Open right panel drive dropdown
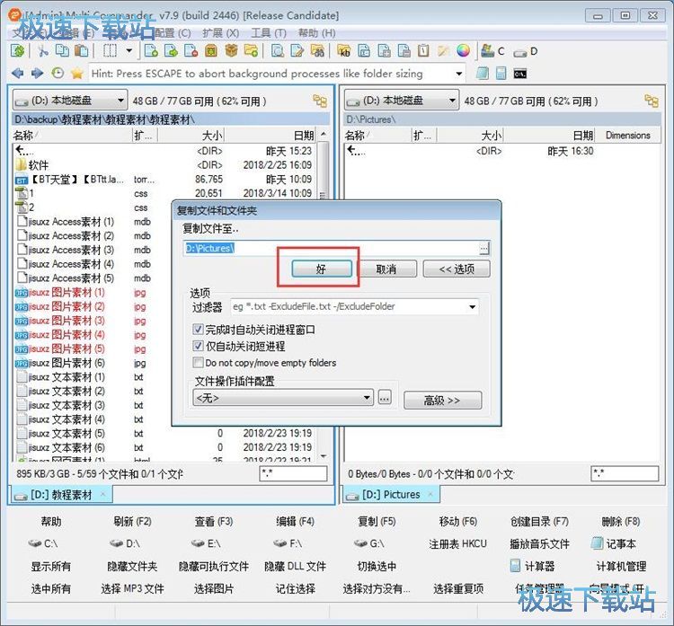674x626 pixels. click(402, 101)
